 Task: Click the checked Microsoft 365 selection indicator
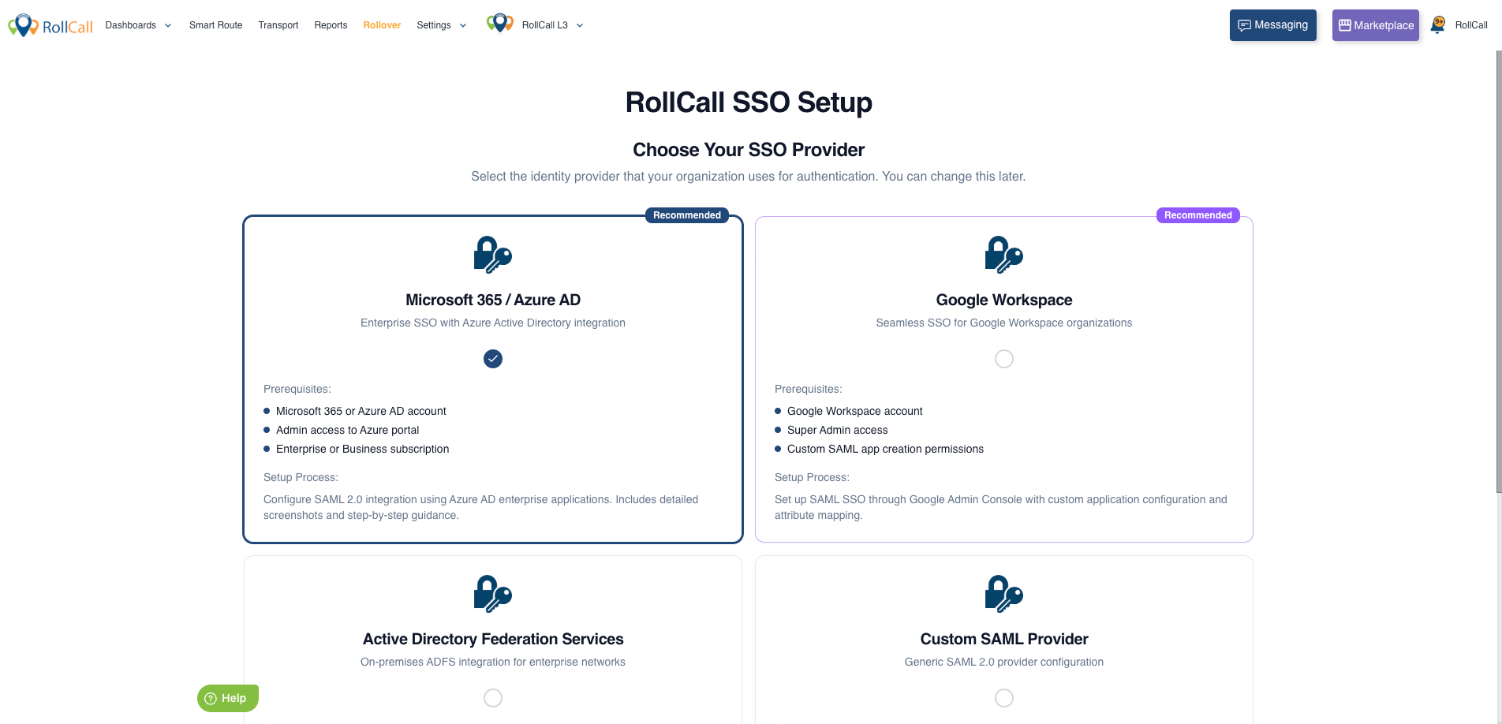[x=492, y=359]
